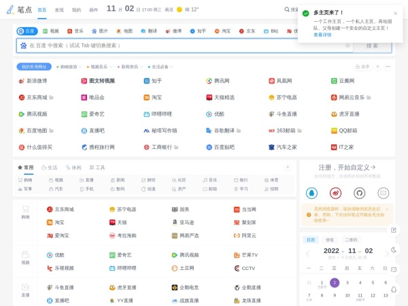408x306 pixels.
Task: Open 什么值得买 shortcut
Action: [35, 148]
